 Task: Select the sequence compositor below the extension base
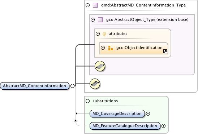pos(95,84)
